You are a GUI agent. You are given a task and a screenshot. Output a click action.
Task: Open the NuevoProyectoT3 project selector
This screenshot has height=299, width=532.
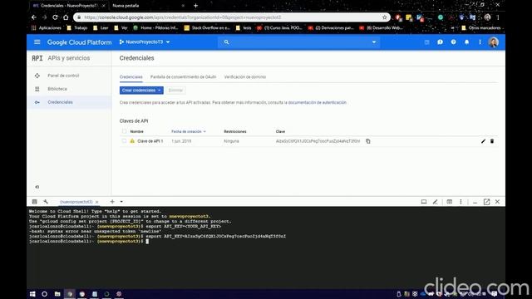pyautogui.click(x=145, y=42)
